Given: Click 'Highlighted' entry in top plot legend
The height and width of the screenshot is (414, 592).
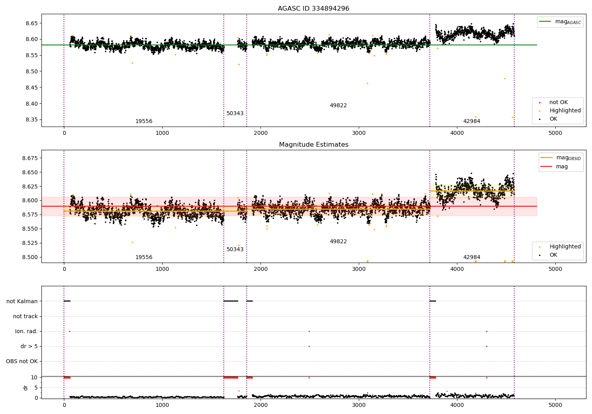Looking at the screenshot, I should pyautogui.click(x=565, y=111).
